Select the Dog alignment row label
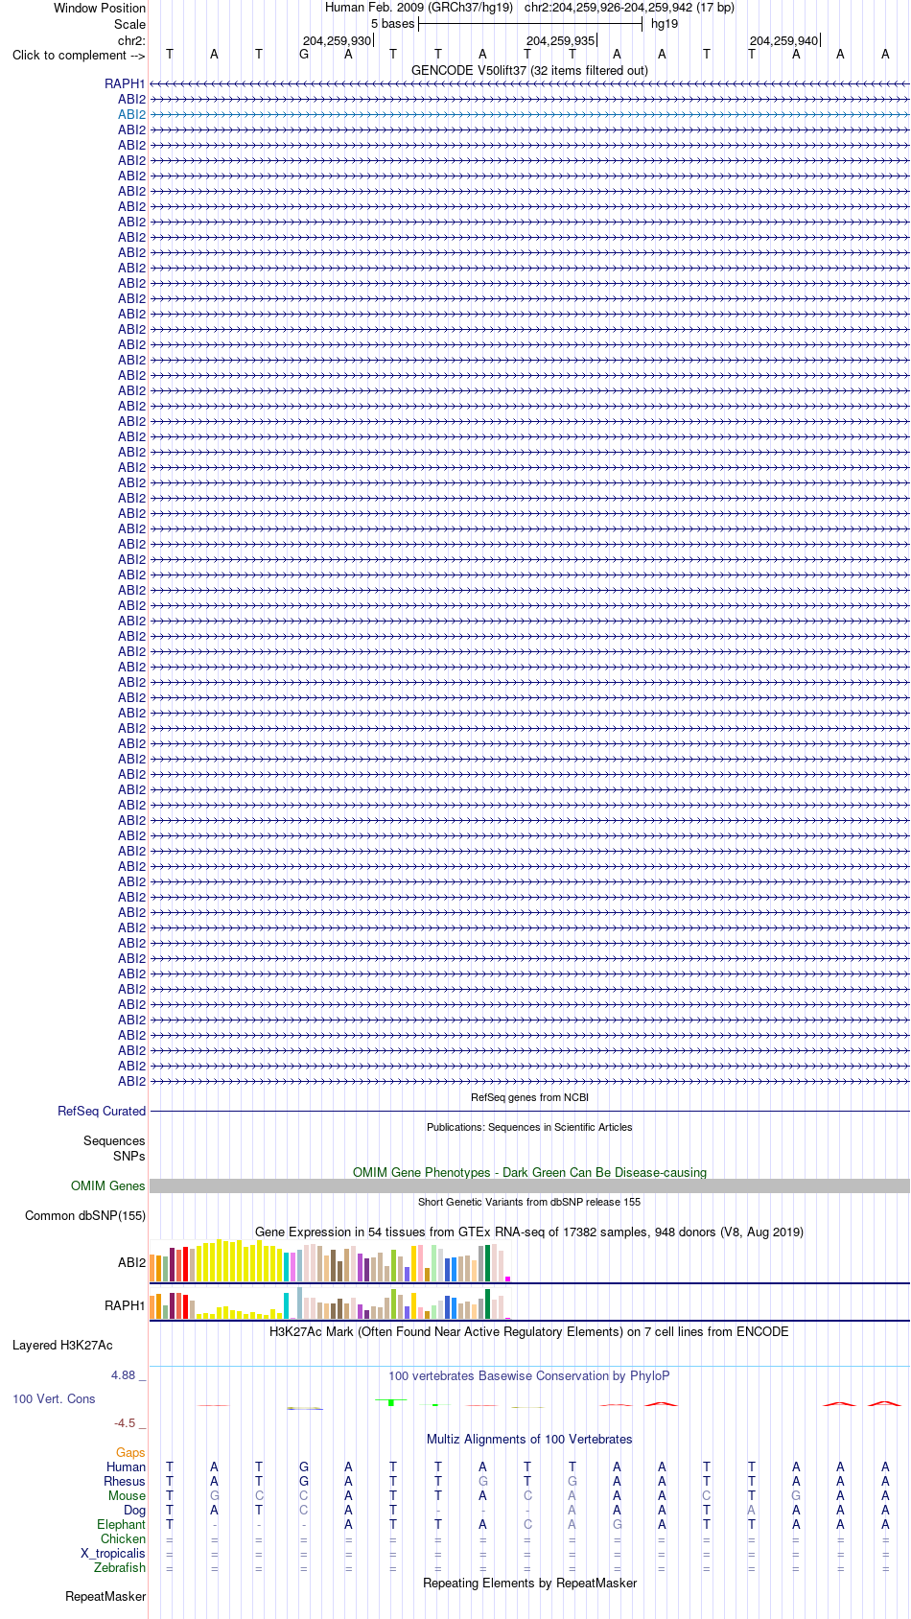 coord(135,1510)
